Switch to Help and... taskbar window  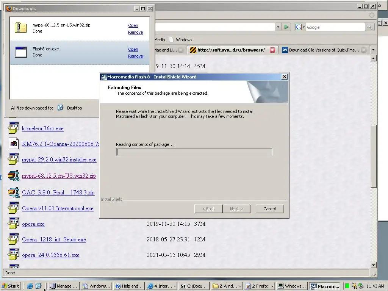point(129,286)
